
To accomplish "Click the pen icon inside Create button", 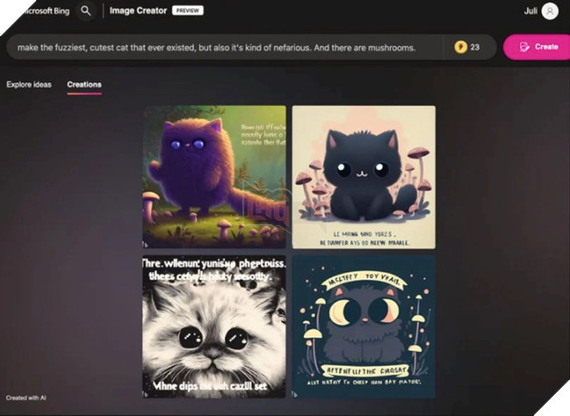I will coord(524,47).
